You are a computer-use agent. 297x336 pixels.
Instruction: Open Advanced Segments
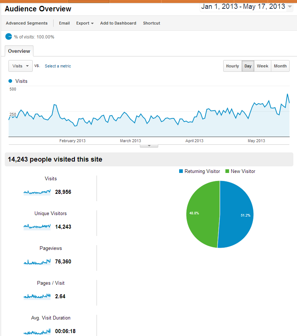coord(26,23)
